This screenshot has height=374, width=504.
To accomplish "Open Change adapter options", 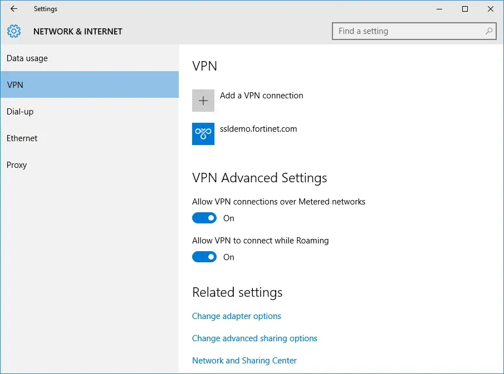I will 236,316.
